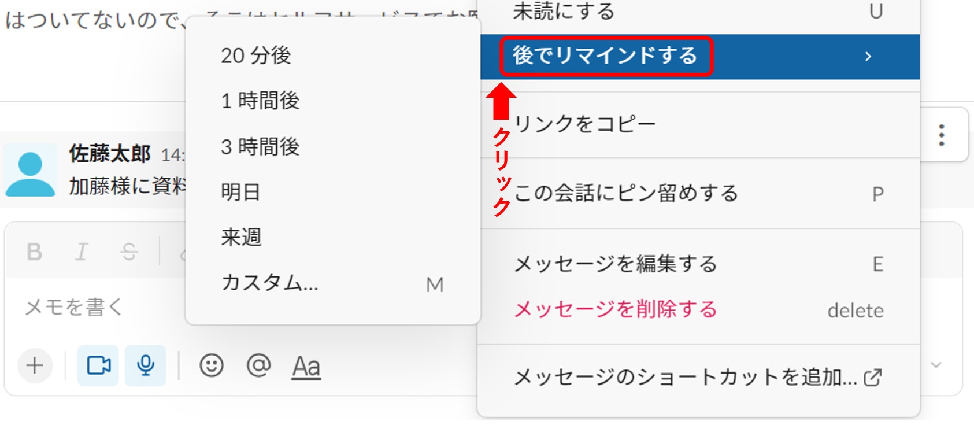Click the plus attachment button
The height and width of the screenshot is (425, 974).
[35, 365]
